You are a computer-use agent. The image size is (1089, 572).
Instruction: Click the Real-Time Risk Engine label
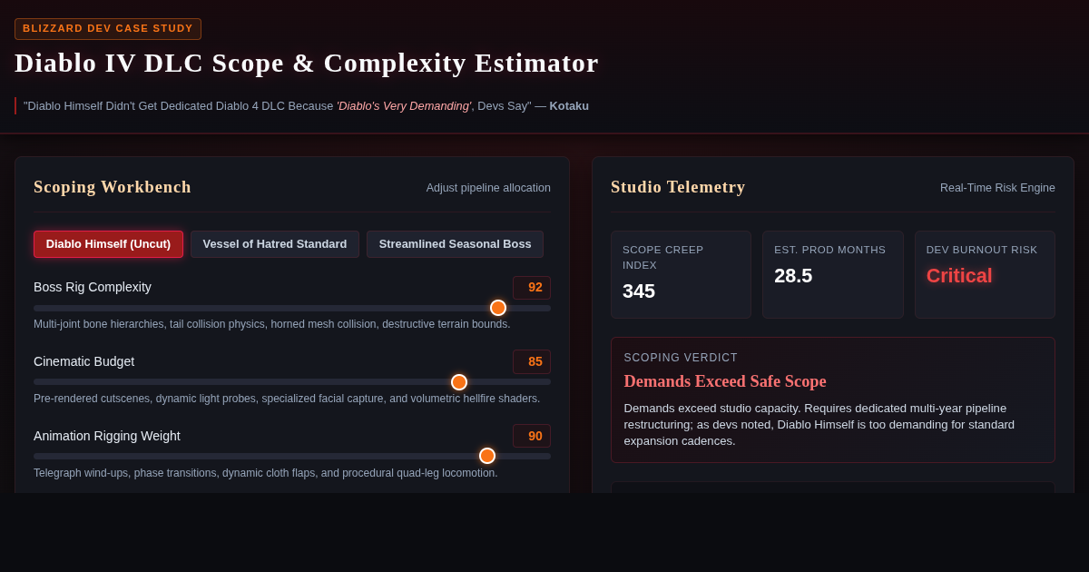[x=997, y=188]
